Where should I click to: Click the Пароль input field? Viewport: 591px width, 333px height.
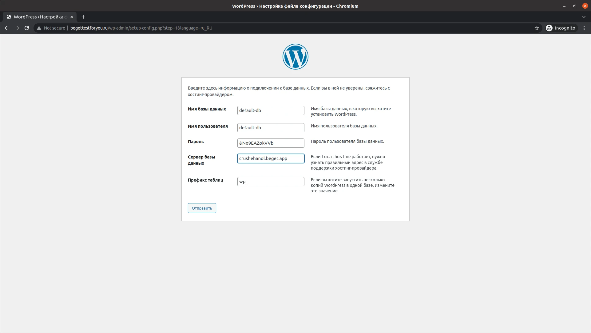tap(271, 143)
